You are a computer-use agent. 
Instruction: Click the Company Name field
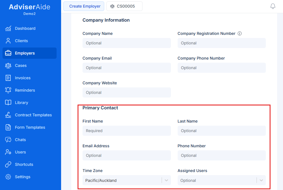127,43
